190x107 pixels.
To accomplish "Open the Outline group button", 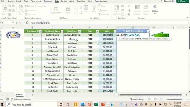I will [155, 10].
